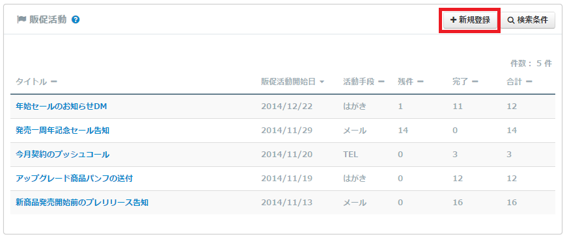Click the flag icon beside 販促活動
The width and height of the screenshot is (567, 239).
coord(21,19)
